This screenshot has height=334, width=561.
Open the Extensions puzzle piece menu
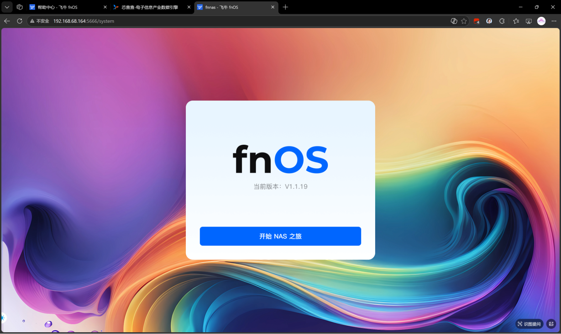(x=502, y=21)
